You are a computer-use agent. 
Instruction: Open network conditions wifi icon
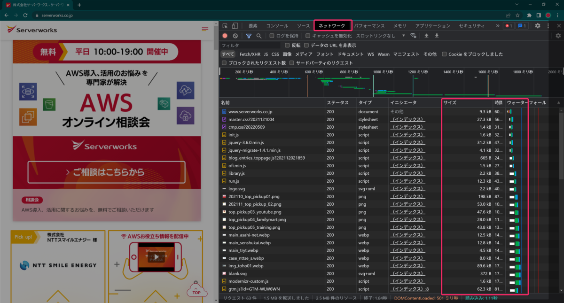coord(413,36)
